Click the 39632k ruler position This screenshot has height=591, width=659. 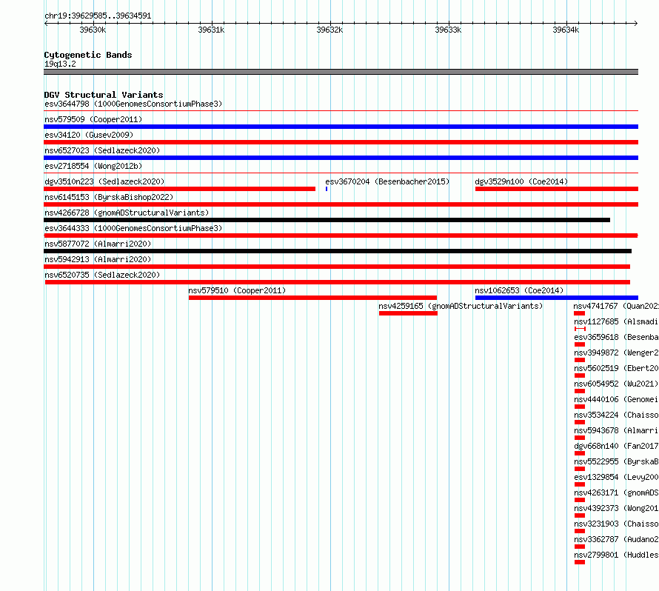click(330, 30)
